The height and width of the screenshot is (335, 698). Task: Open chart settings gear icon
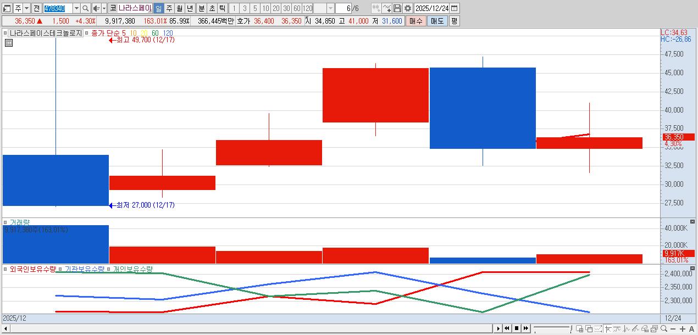tap(408, 8)
